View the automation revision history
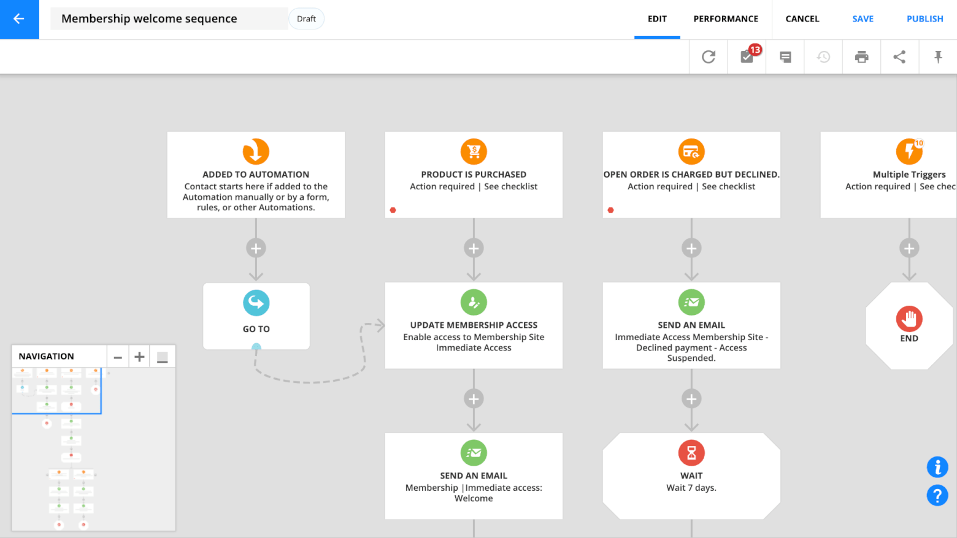 [823, 56]
